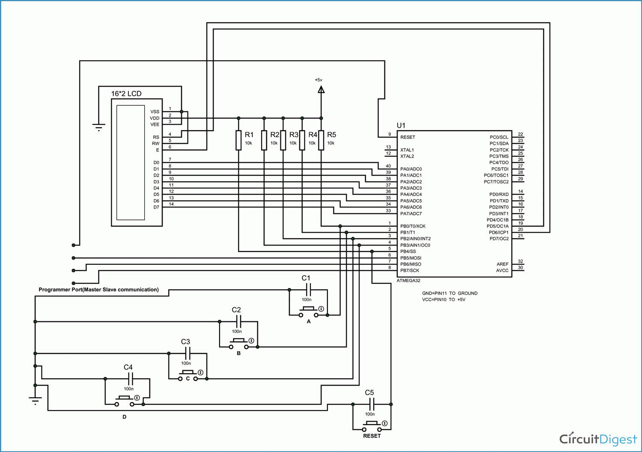Click resistor R5 below the +5v rail
The width and height of the screenshot is (642, 452).
click(x=321, y=140)
